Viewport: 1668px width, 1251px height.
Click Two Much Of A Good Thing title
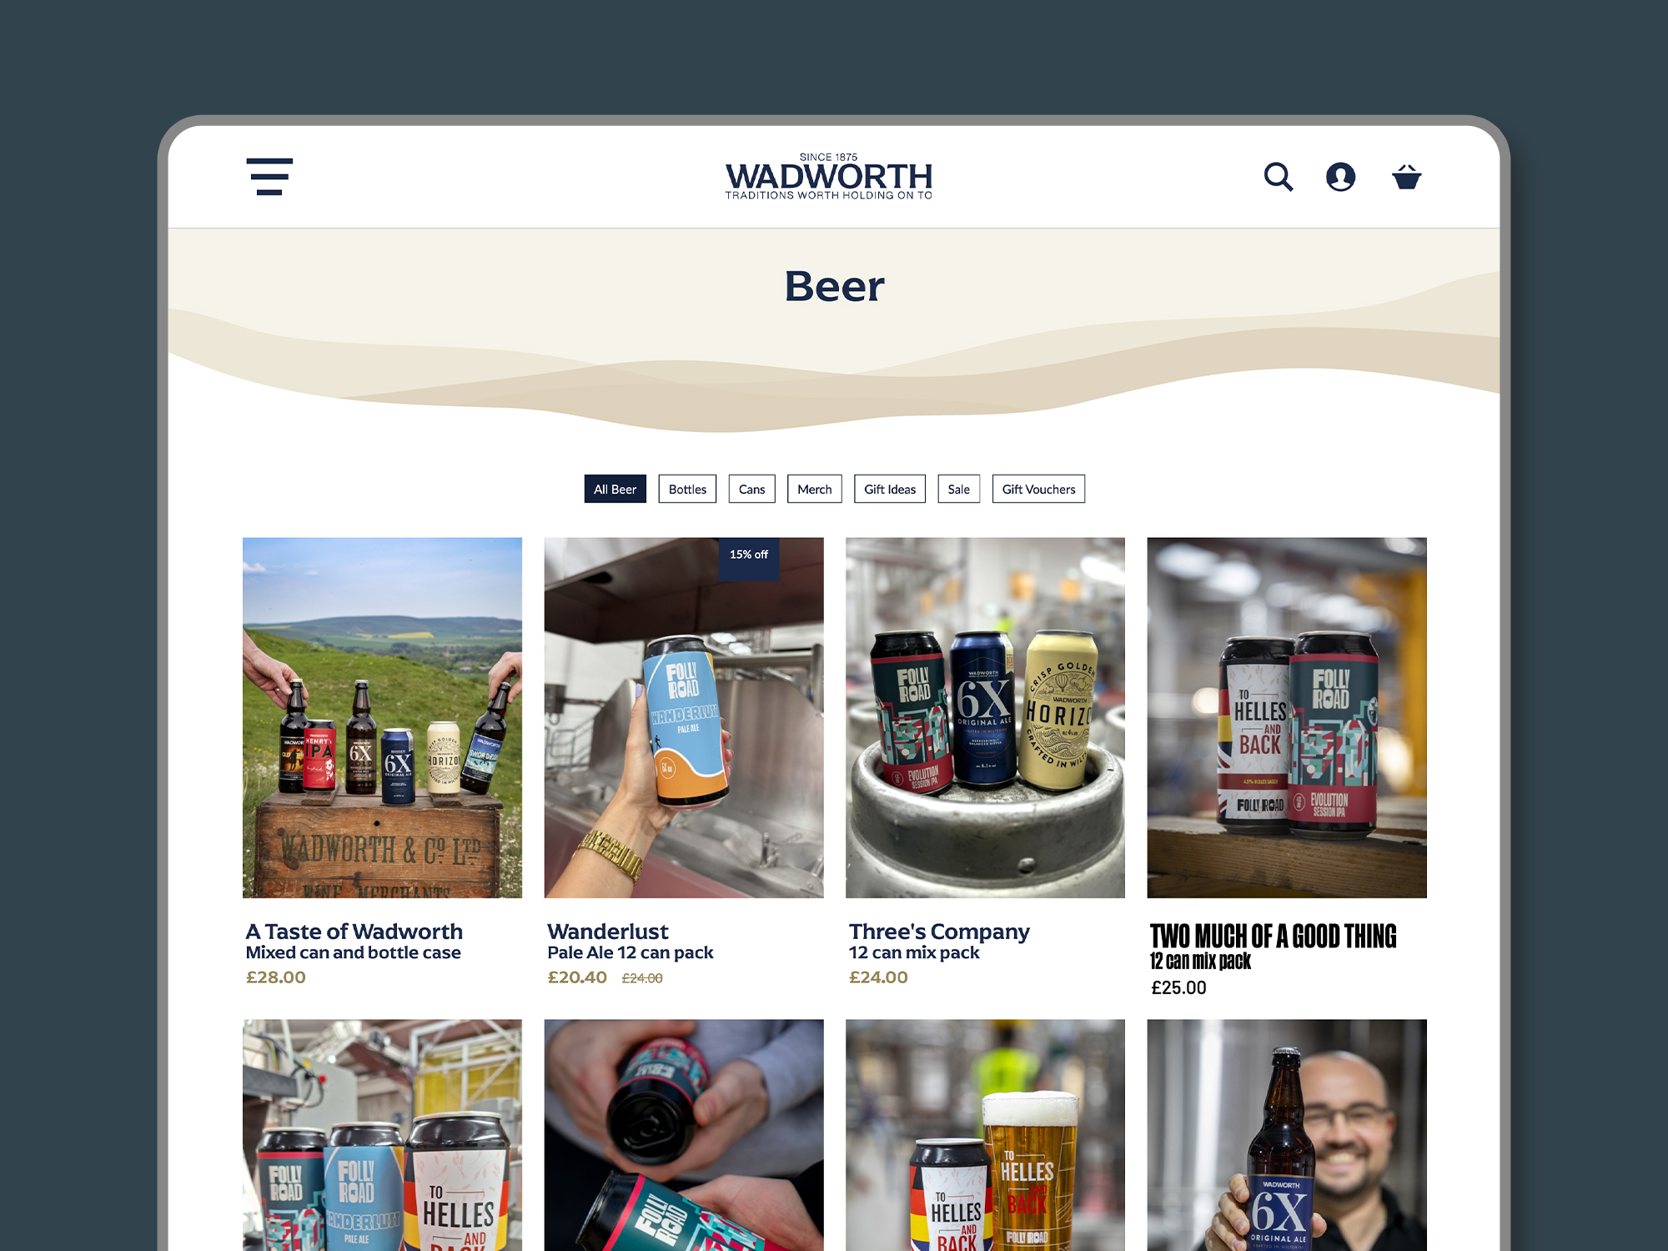tap(1273, 936)
